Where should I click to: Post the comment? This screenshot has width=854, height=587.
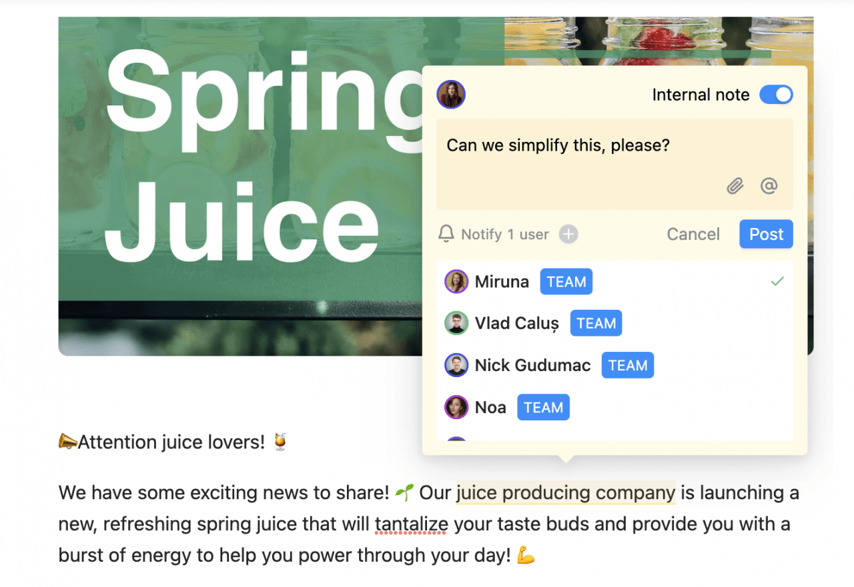(766, 234)
